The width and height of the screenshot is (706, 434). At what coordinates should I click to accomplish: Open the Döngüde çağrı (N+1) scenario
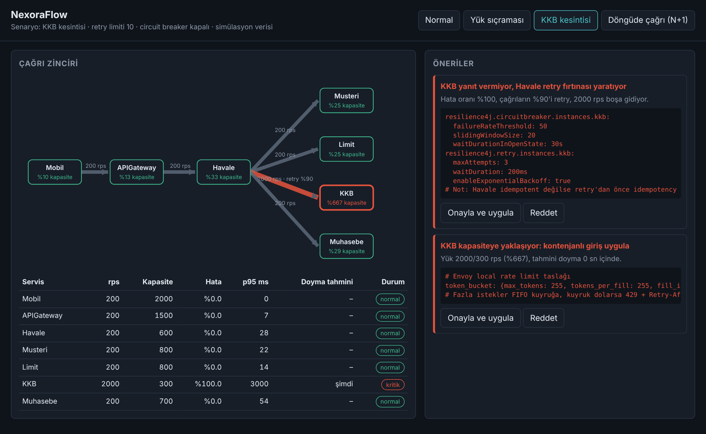pyautogui.click(x=648, y=20)
